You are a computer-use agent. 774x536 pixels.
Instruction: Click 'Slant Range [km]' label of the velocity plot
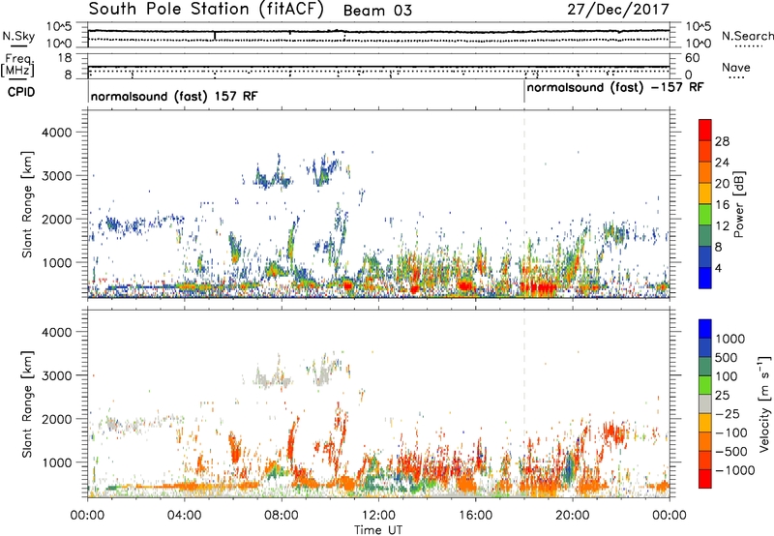point(27,403)
